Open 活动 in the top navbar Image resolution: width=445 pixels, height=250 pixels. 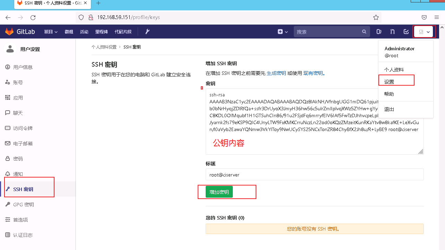pos(84,32)
